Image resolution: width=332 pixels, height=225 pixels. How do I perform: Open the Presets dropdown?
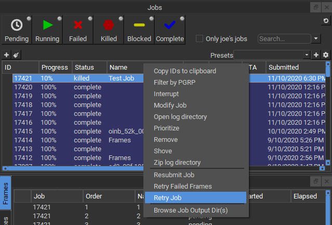tap(272, 55)
